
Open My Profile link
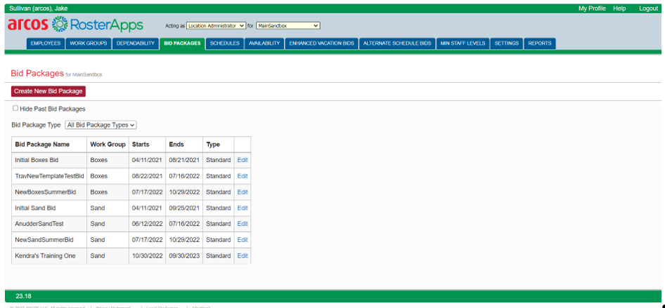point(592,8)
